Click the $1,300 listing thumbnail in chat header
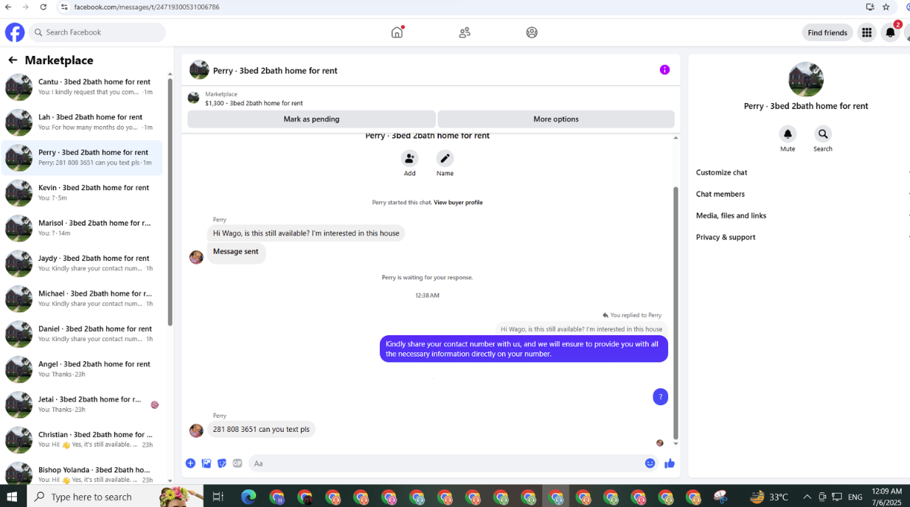Screen dimensions: 910x507 click(x=194, y=98)
